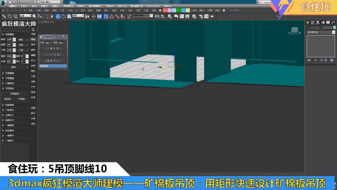Image resolution: width=337 pixels, height=190 pixels.
Task: Click the 吊顶脚线 button
Action: pyautogui.click(x=14, y=94)
